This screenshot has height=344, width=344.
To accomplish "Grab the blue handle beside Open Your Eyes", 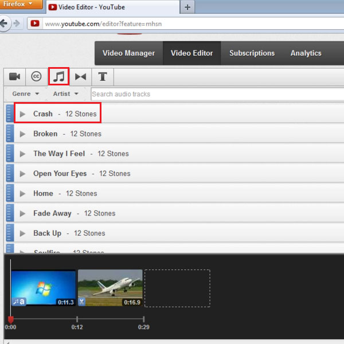I will [x=10, y=173].
